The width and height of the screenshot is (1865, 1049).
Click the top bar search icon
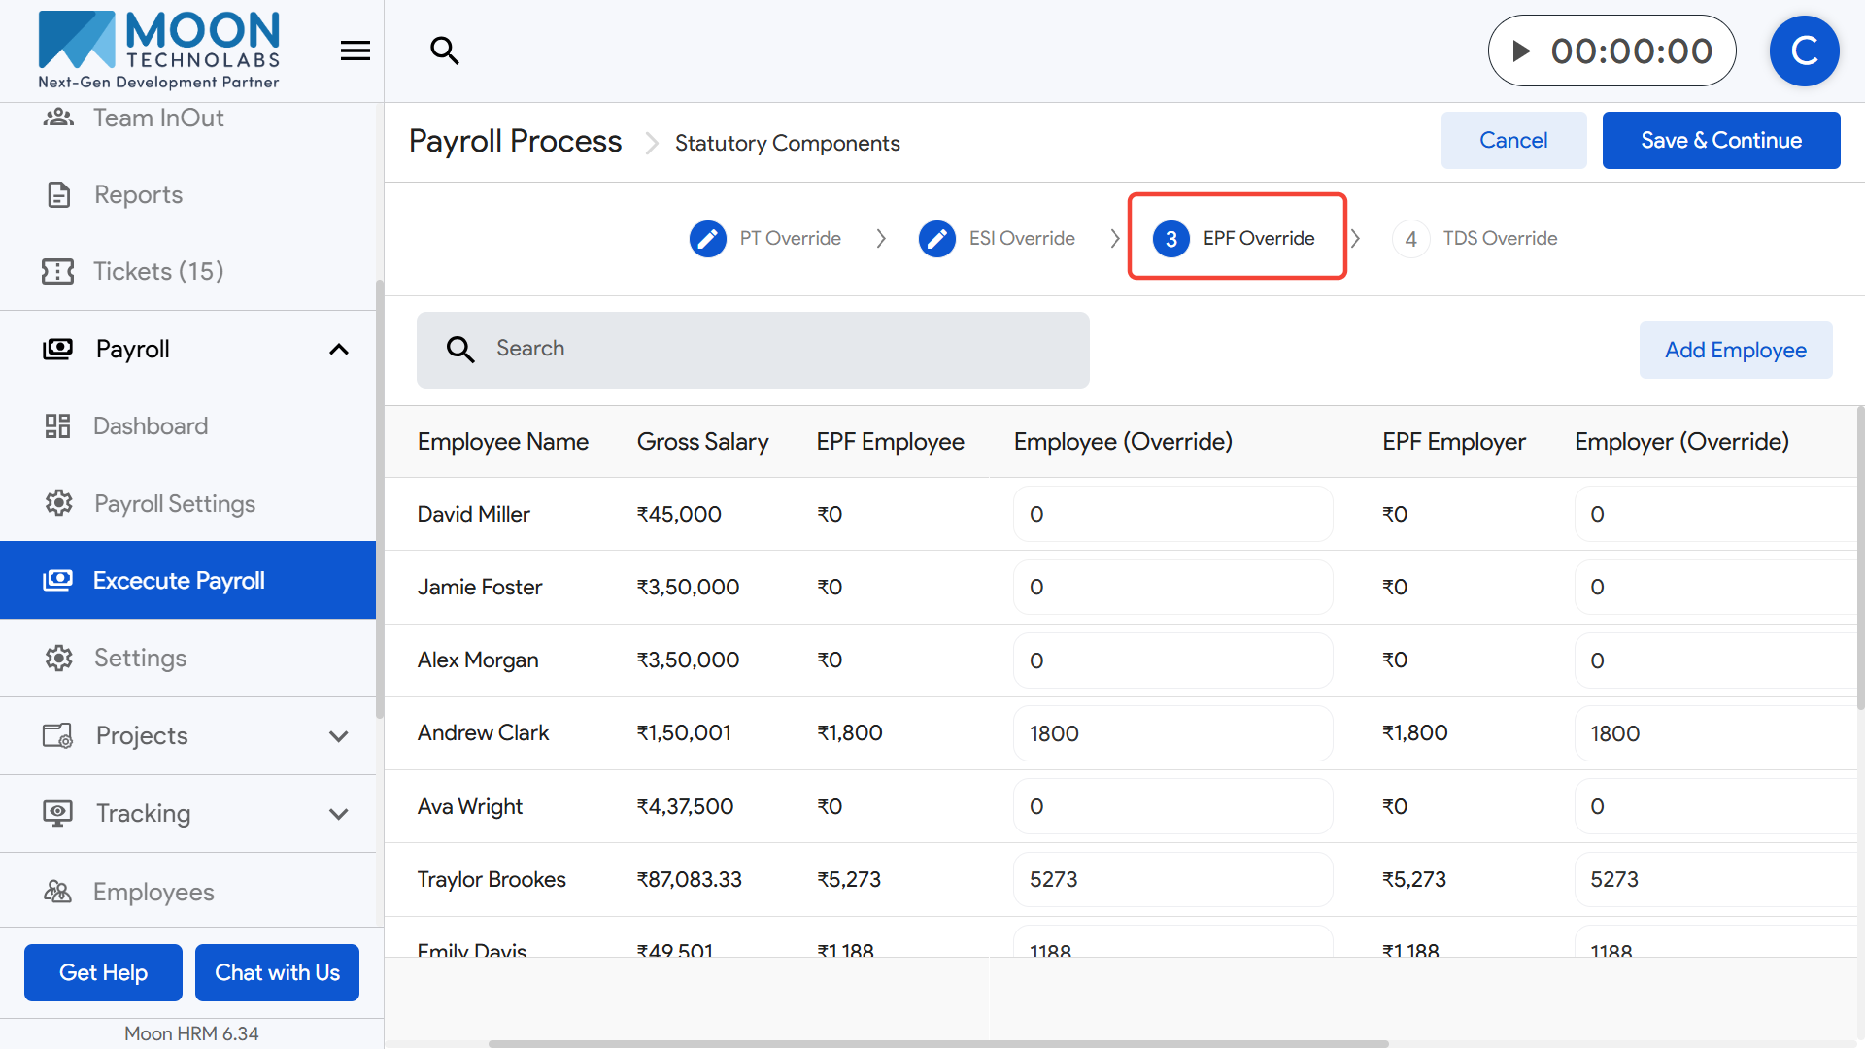tap(444, 51)
